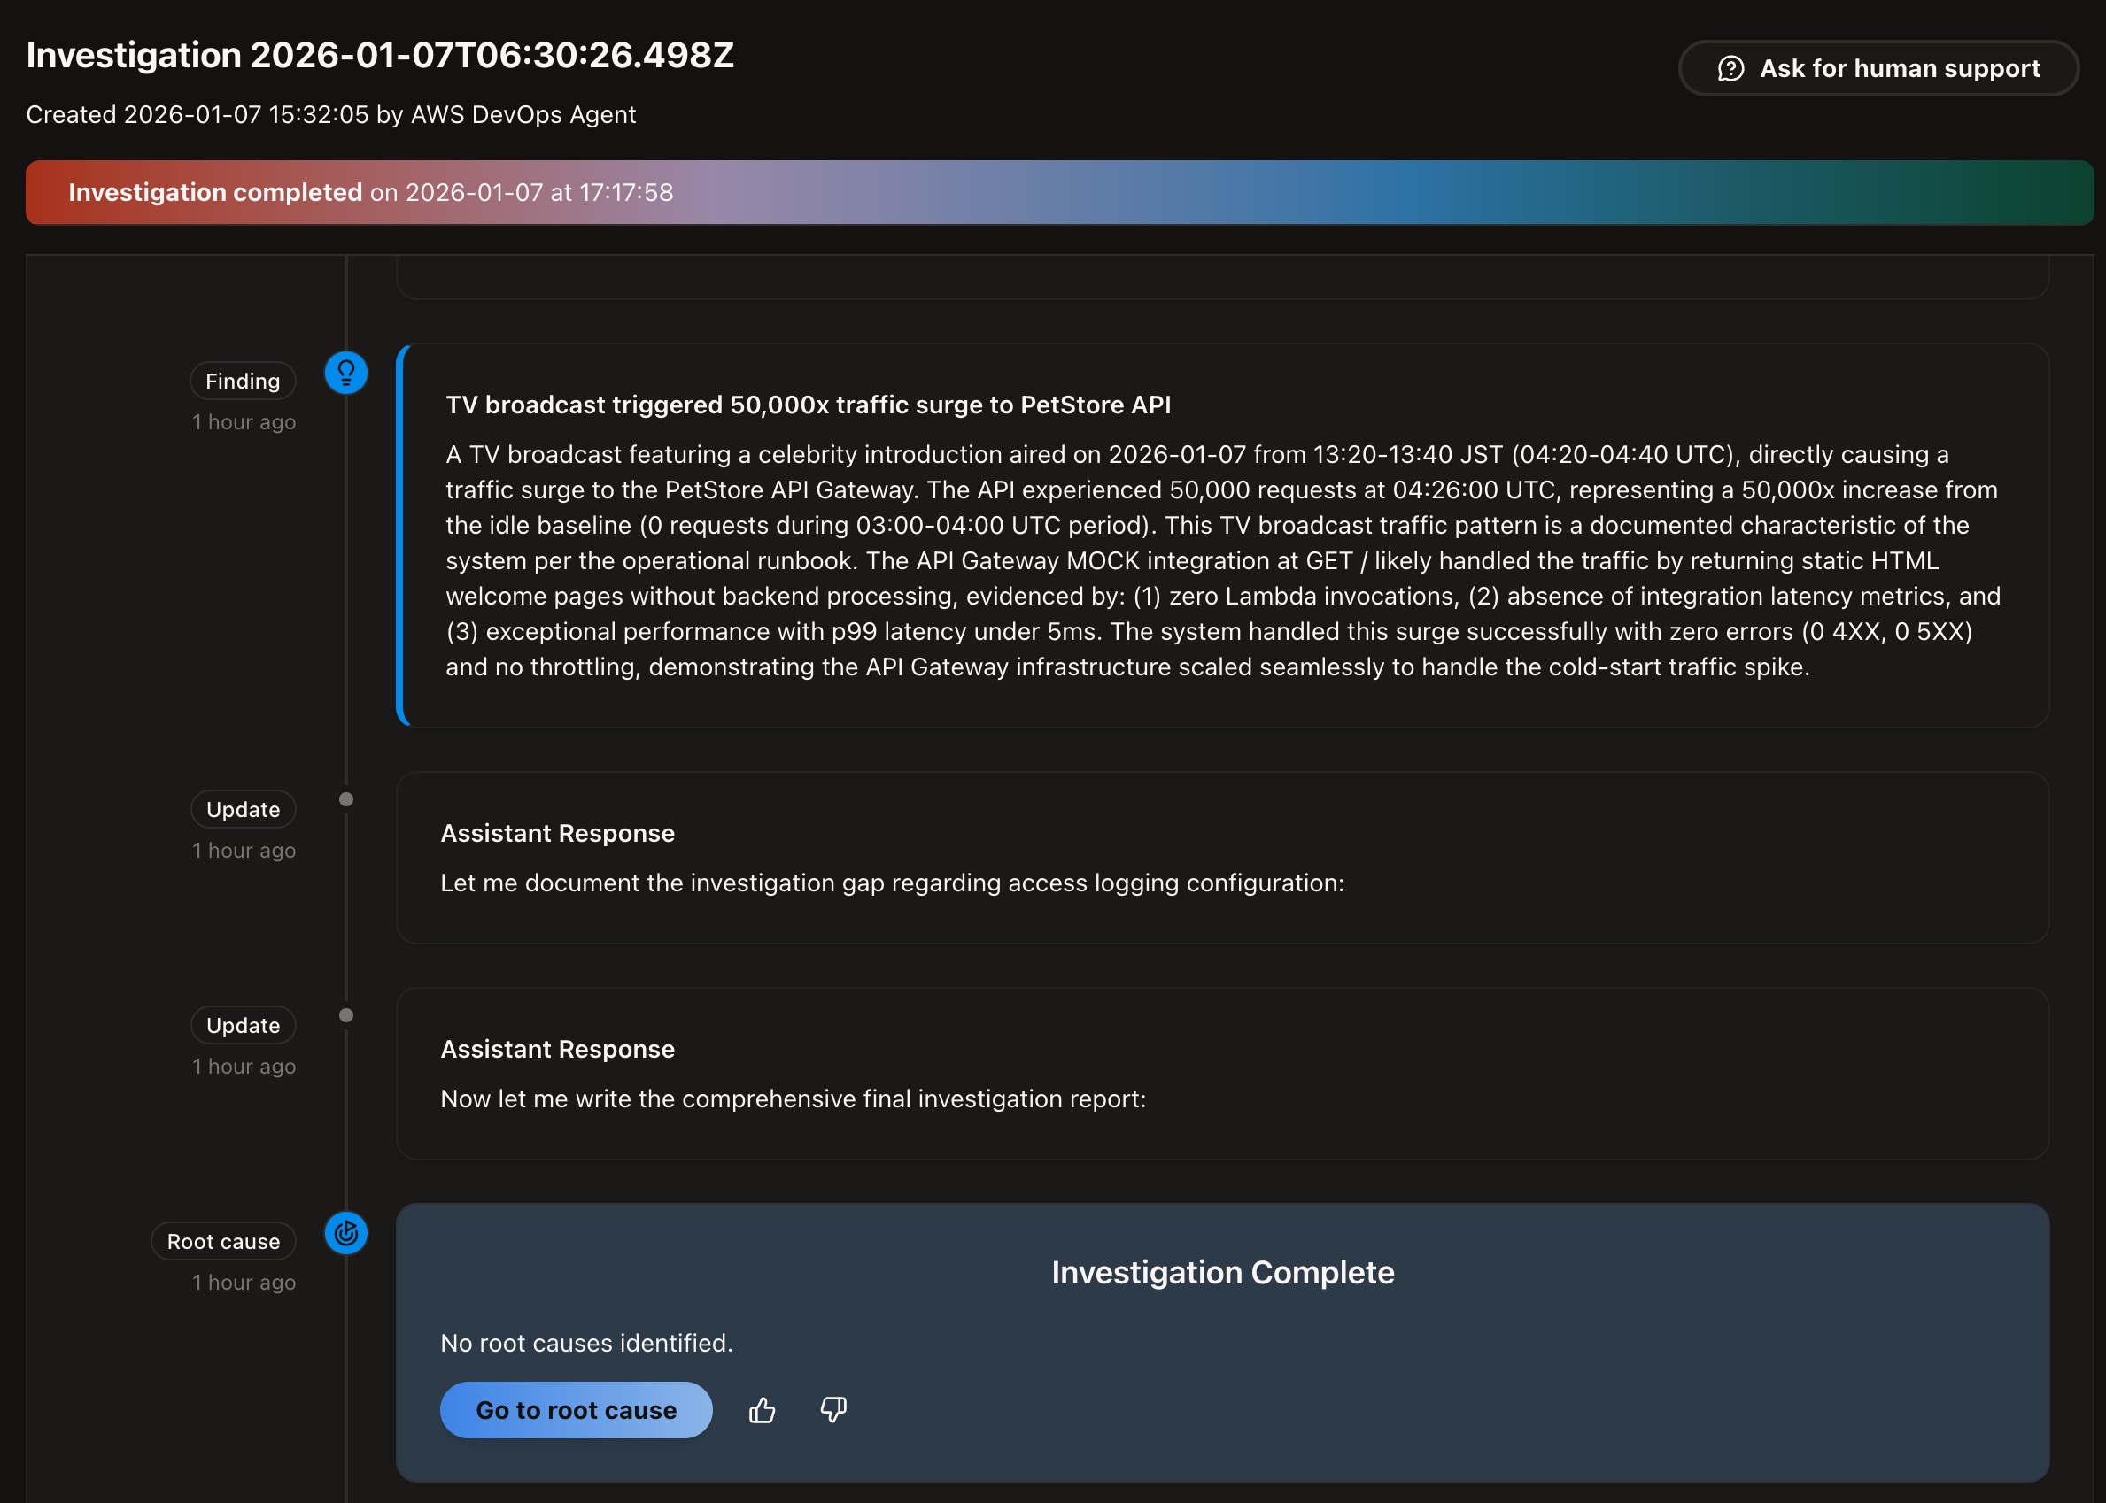Select the Finding badge on the timeline
2106x1503 pixels.
pyautogui.click(x=243, y=381)
